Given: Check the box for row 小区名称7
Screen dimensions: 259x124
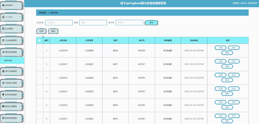Looking at the screenshot, I should [x=39, y=64].
